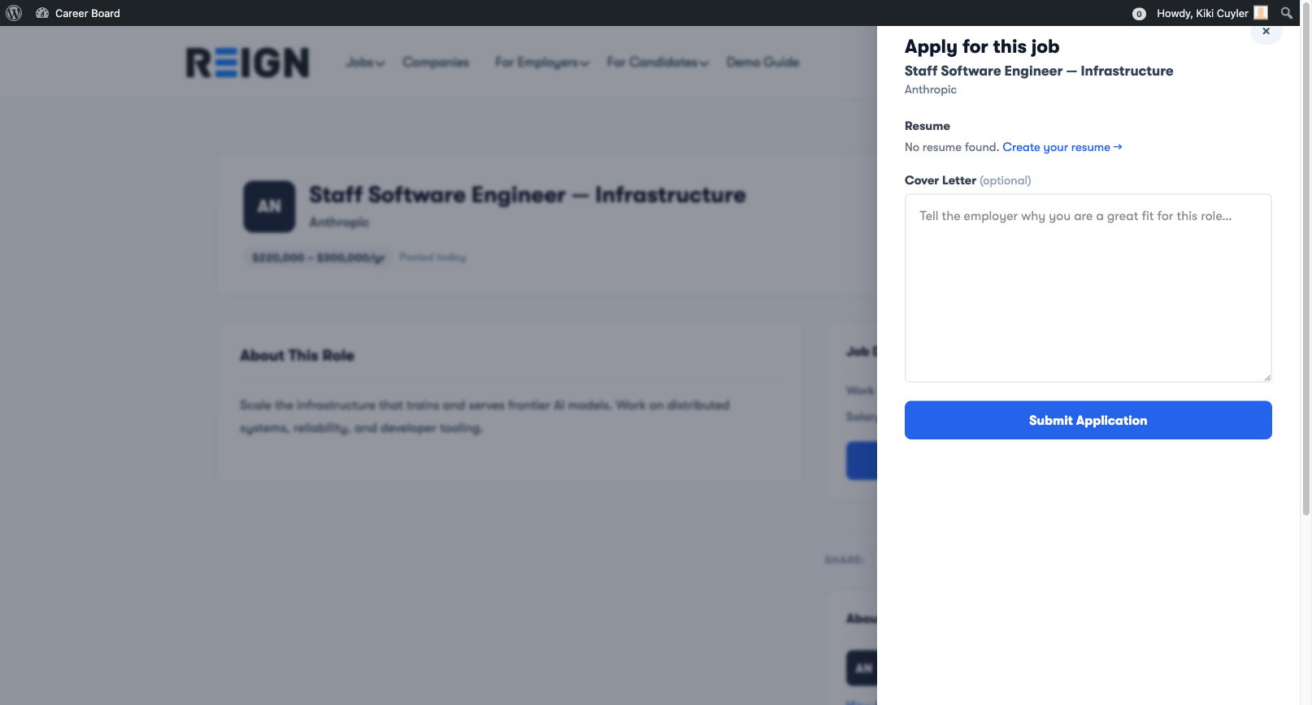Viewport: 1312px width, 705px height.
Task: Open the search icon in the admin bar
Action: (1286, 13)
